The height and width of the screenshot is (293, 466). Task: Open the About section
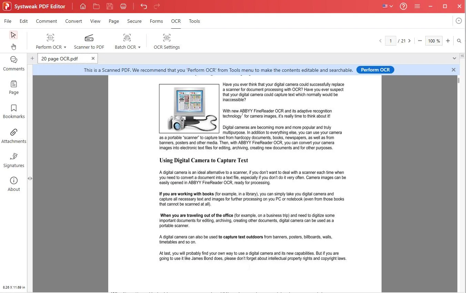(14, 184)
